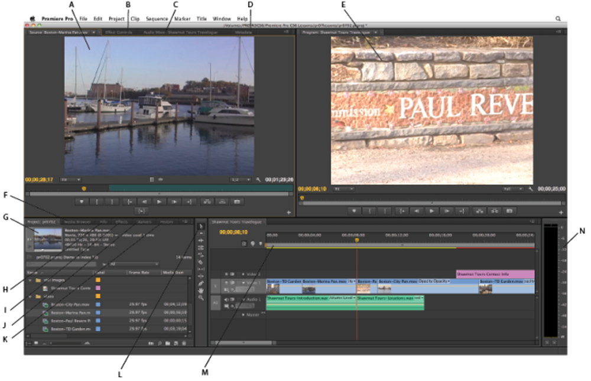Switch to Media Browser tab

[x=77, y=222]
